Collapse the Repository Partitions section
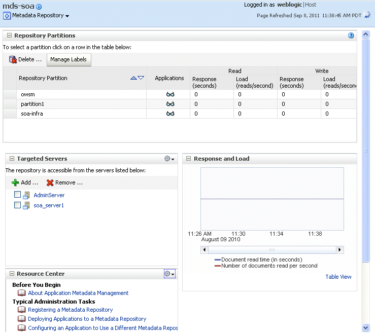The image size is (375, 334). coord(9,35)
